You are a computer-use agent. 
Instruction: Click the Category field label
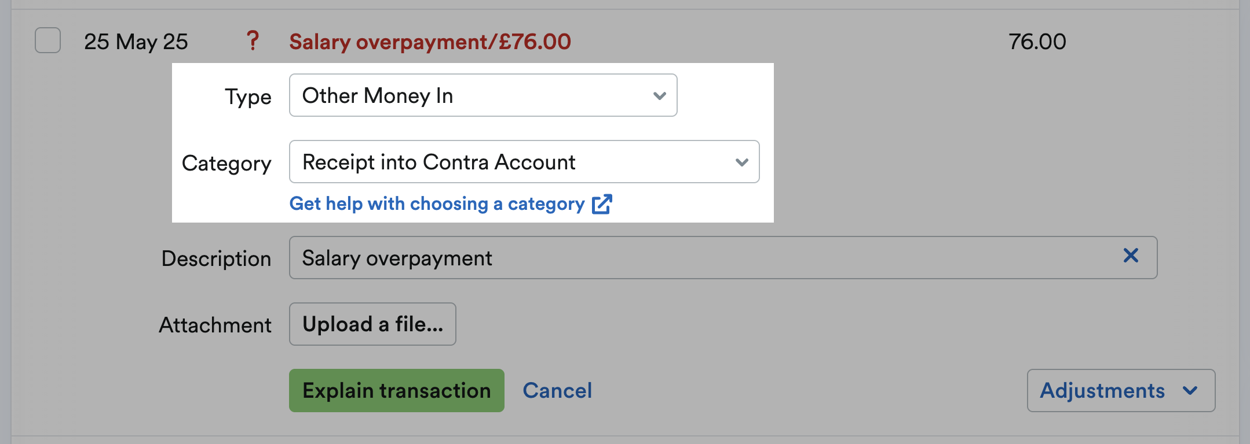(x=226, y=163)
